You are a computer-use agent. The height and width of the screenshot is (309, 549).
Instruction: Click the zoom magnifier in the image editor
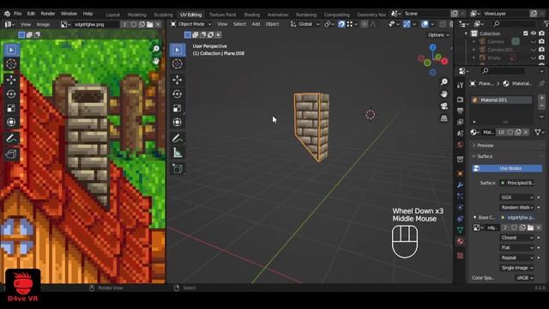tap(156, 49)
